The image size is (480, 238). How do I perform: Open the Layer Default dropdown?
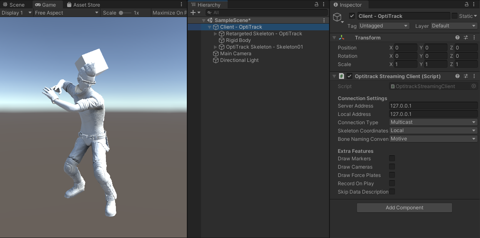point(454,26)
